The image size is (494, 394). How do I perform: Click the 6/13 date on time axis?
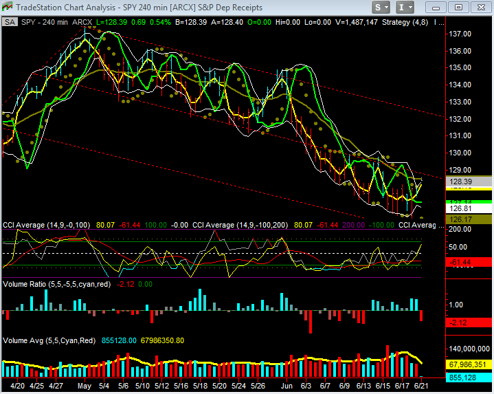363,386
